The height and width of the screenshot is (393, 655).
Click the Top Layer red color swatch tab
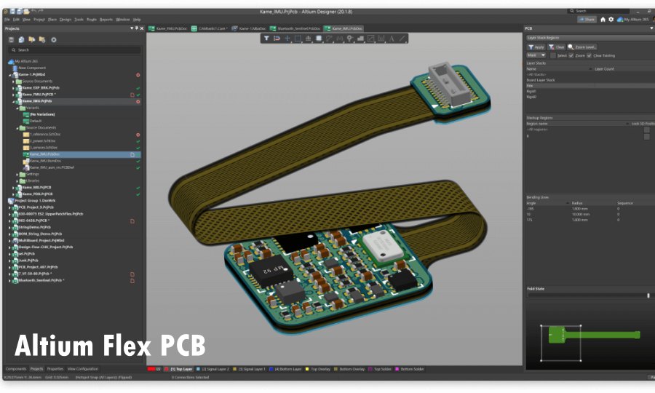166,369
